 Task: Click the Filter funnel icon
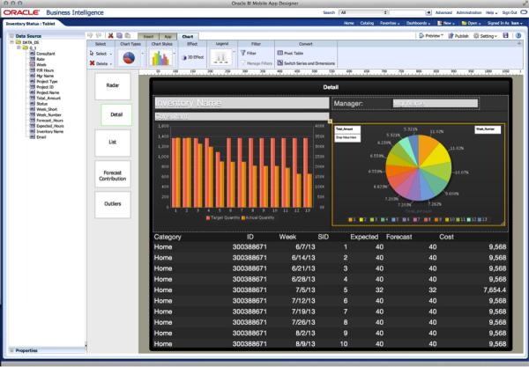[242, 53]
